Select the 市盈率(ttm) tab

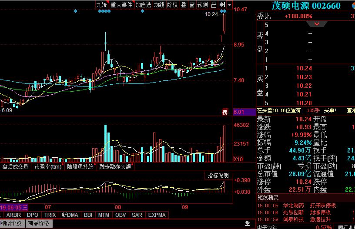[x=48, y=166]
